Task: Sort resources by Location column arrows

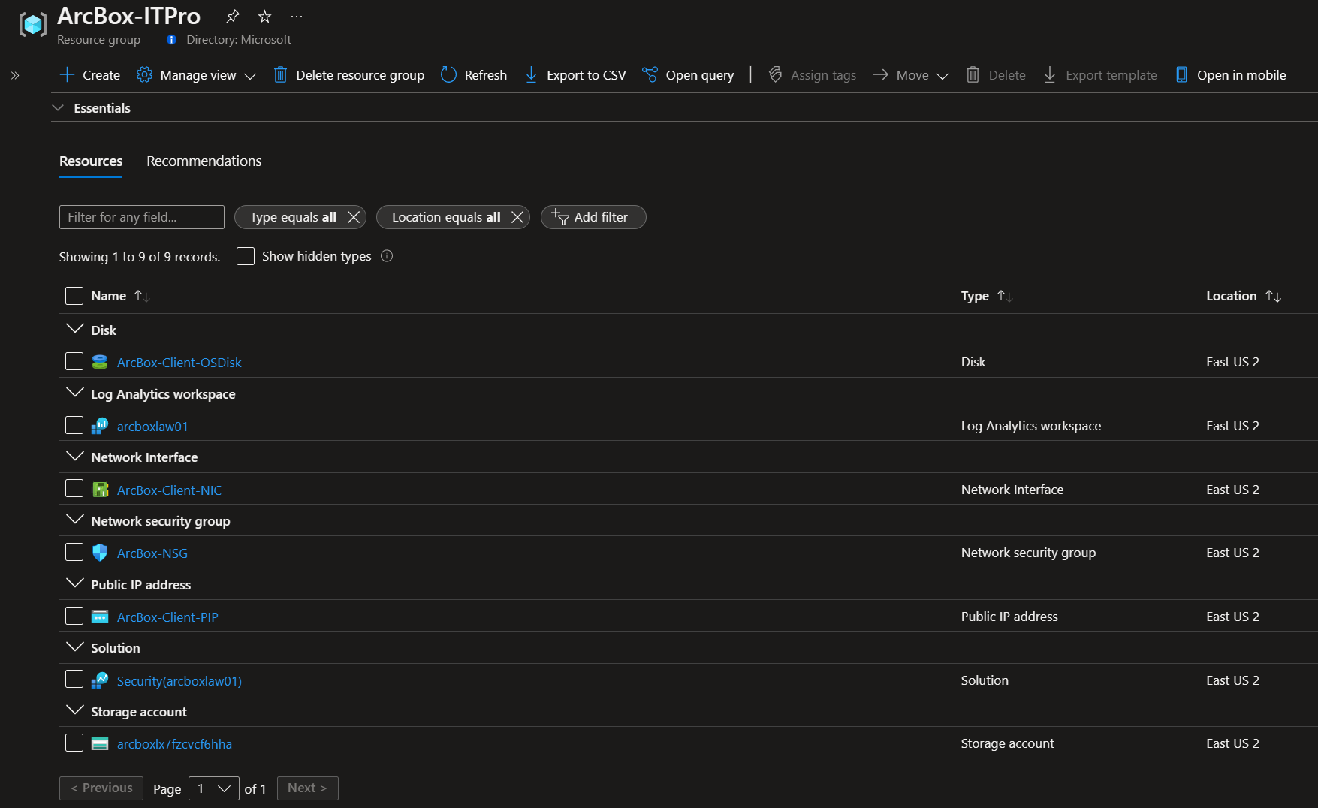Action: [x=1273, y=296]
